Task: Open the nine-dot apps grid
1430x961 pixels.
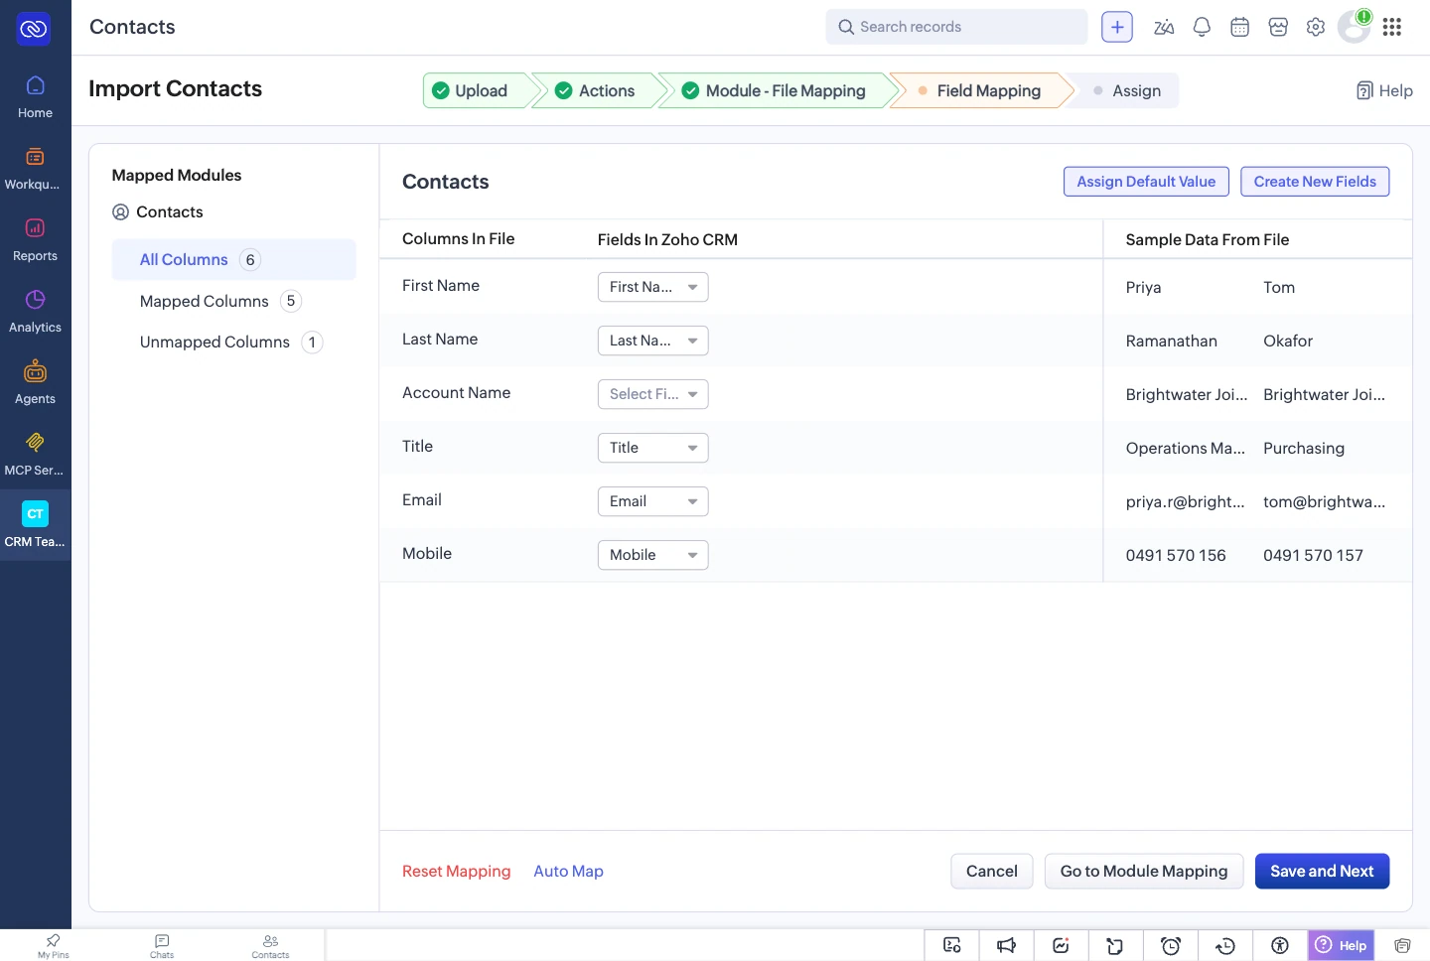Action: point(1392,28)
